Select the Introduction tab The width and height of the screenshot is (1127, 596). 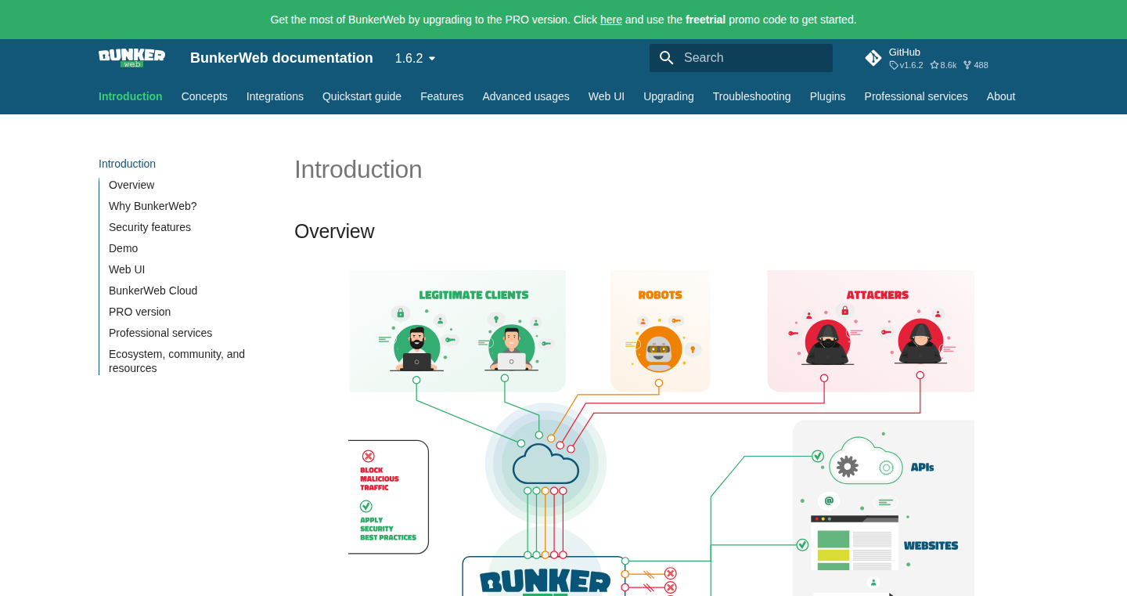pos(131,96)
